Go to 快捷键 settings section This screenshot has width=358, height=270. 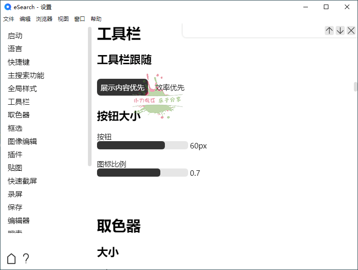tap(19, 62)
